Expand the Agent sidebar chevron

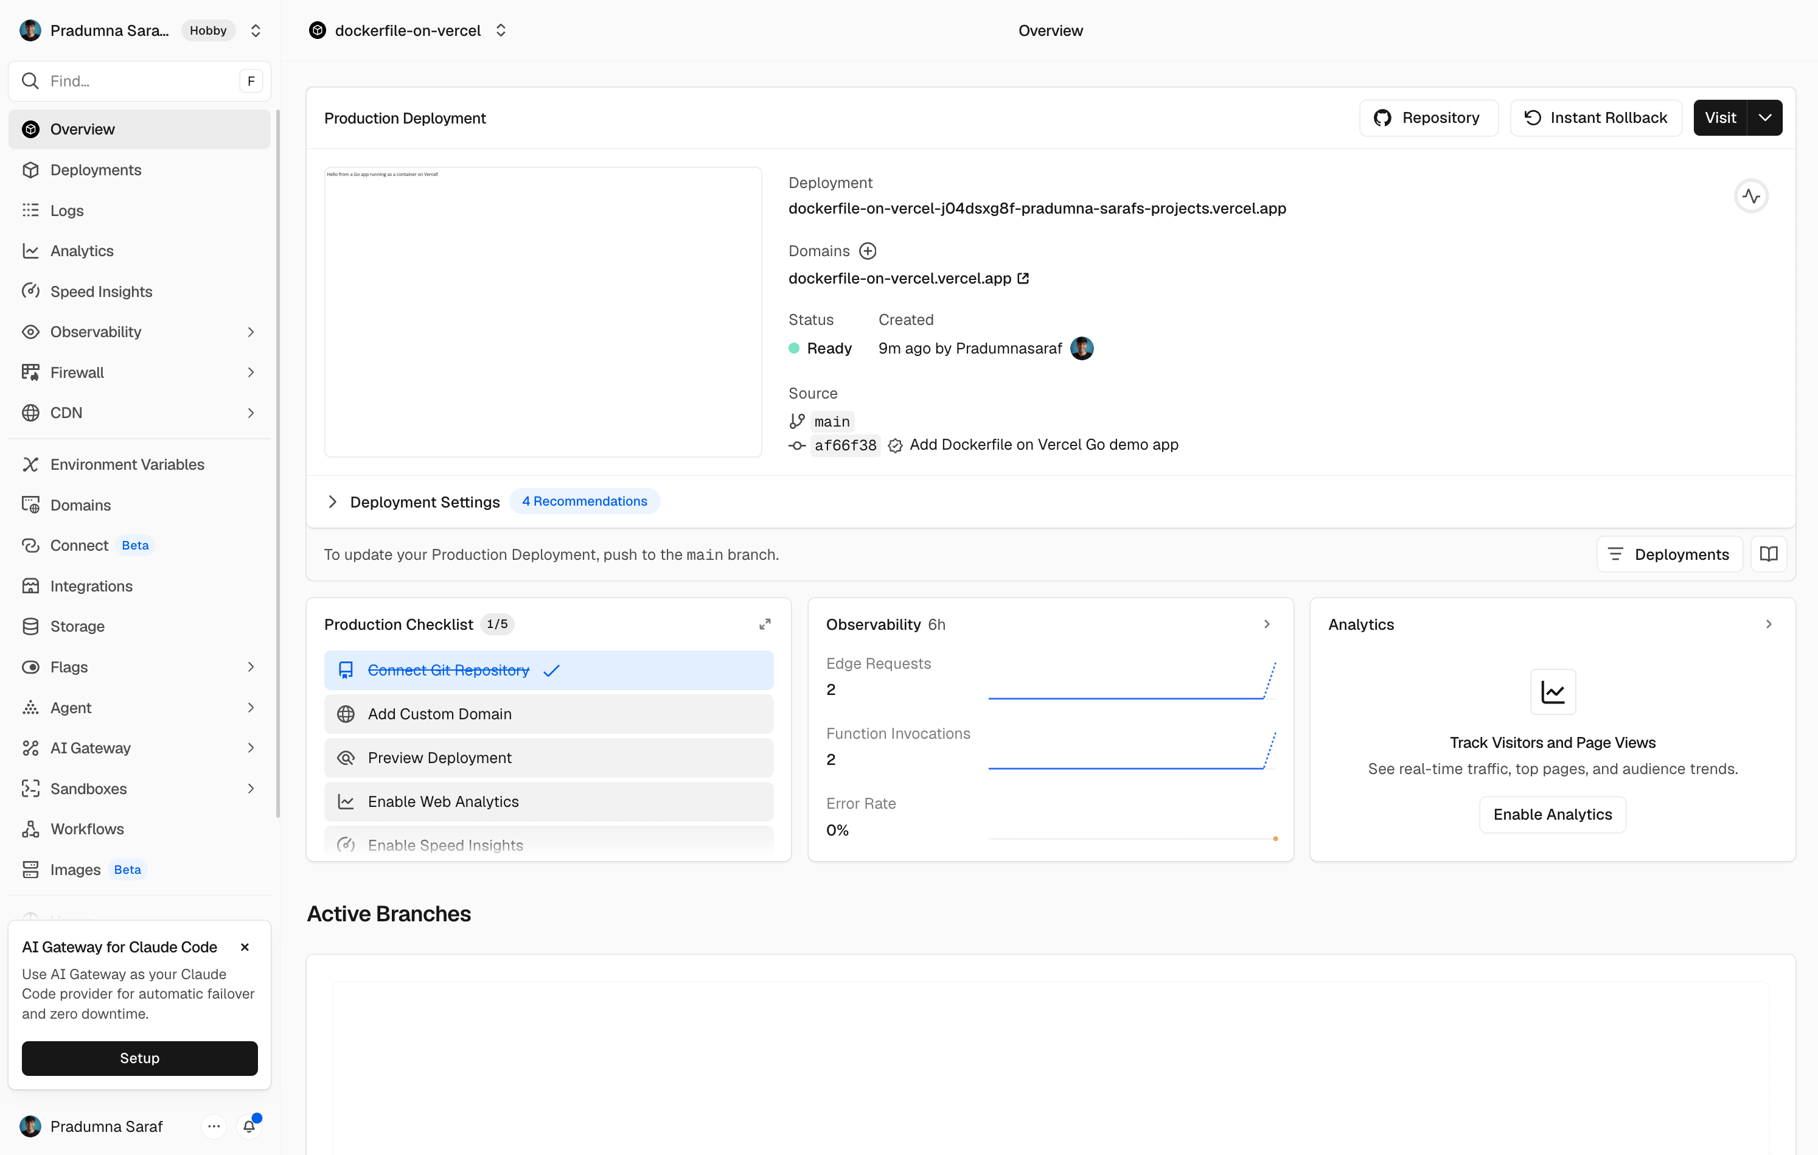click(251, 707)
